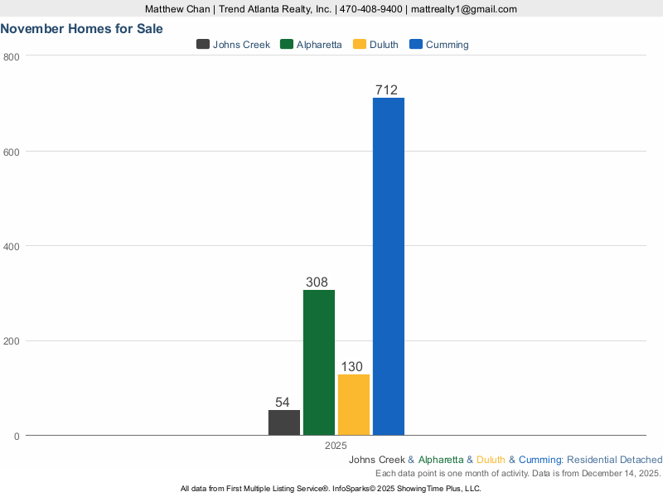Click the blue Cumming legend swatch
Image resolution: width=663 pixels, height=497 pixels.
point(416,45)
